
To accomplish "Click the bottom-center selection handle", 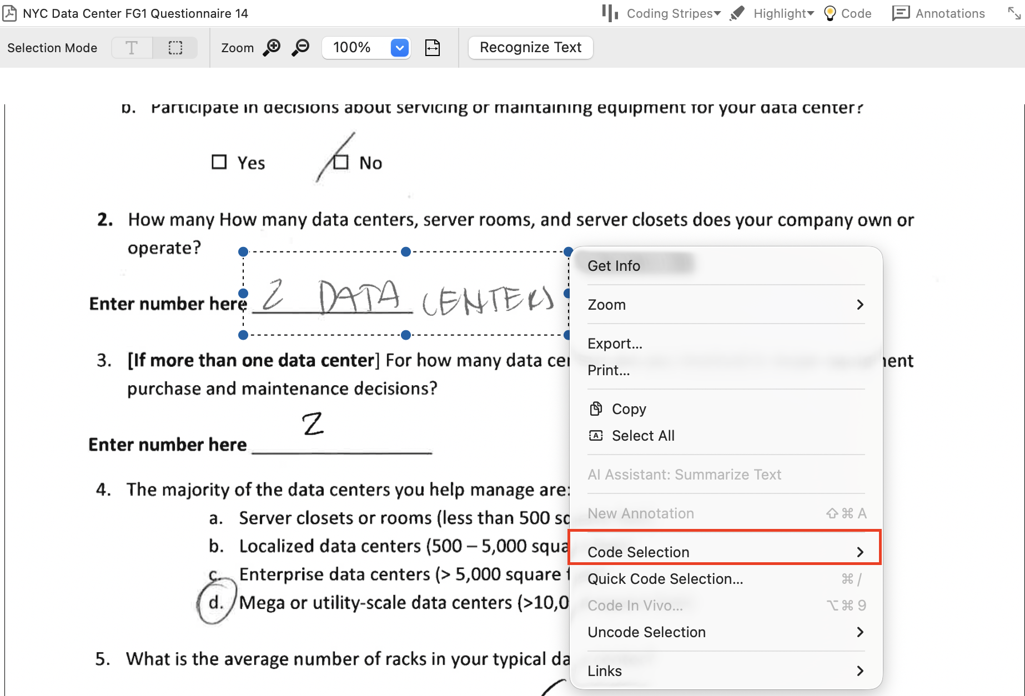I will [406, 335].
